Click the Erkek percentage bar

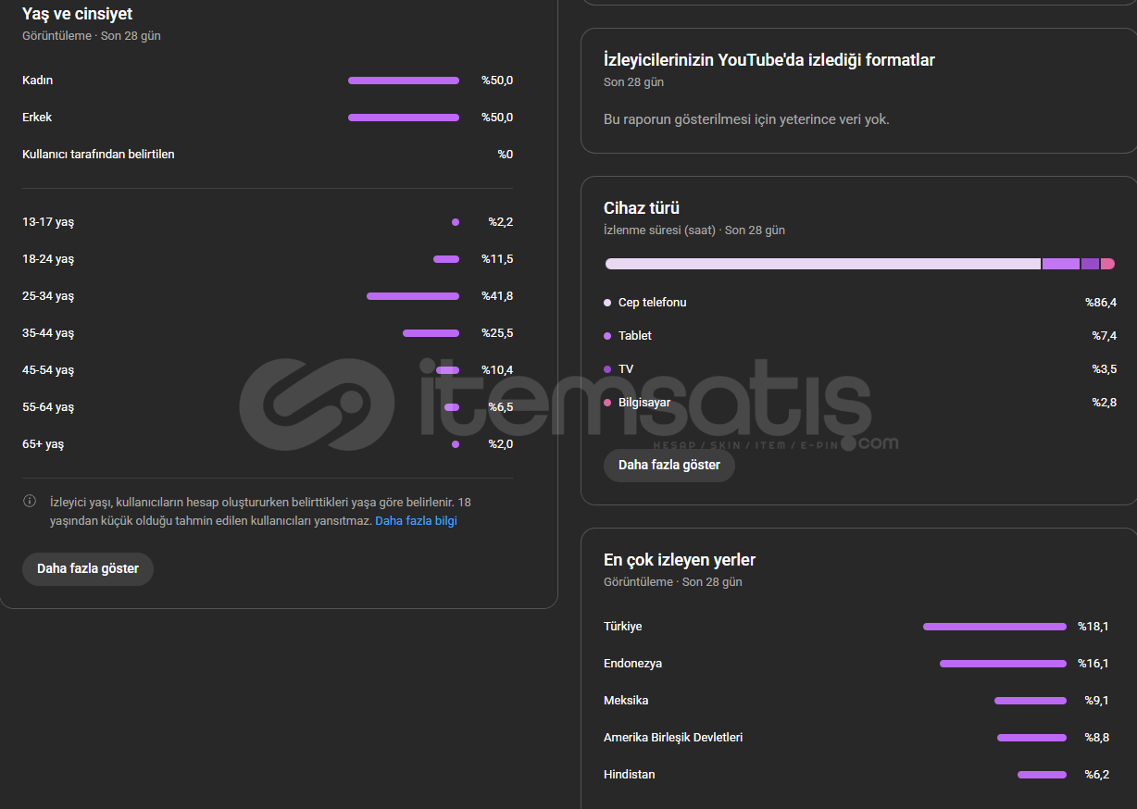(403, 118)
